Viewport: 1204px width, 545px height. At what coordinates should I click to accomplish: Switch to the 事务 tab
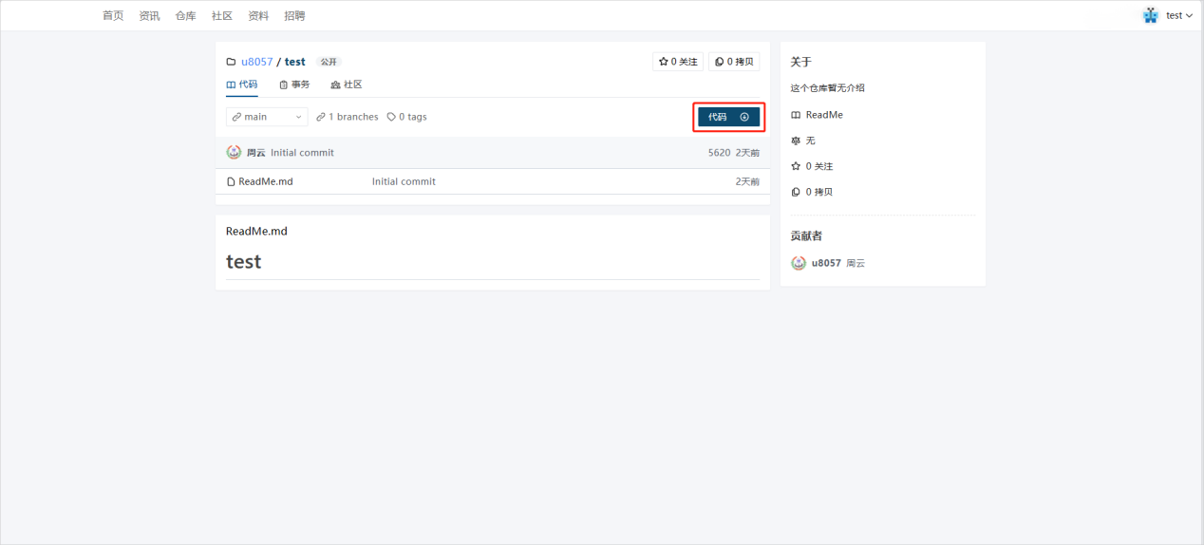pyautogui.click(x=294, y=85)
